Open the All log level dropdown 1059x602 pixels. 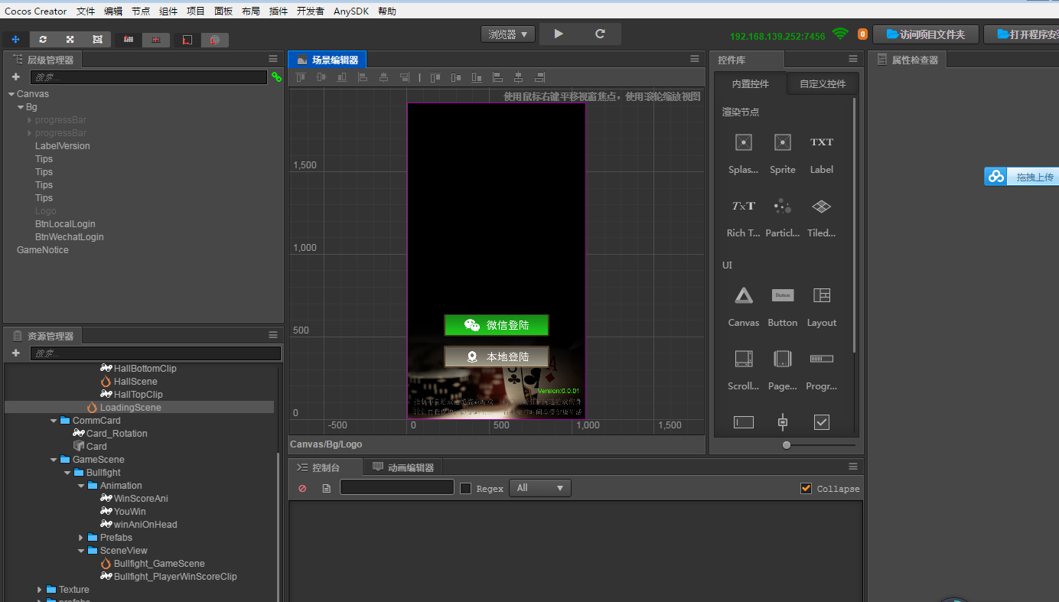click(540, 488)
